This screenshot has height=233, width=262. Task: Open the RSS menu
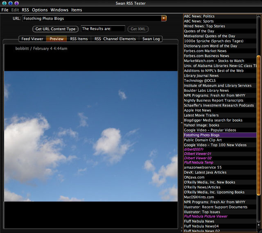click(25, 10)
